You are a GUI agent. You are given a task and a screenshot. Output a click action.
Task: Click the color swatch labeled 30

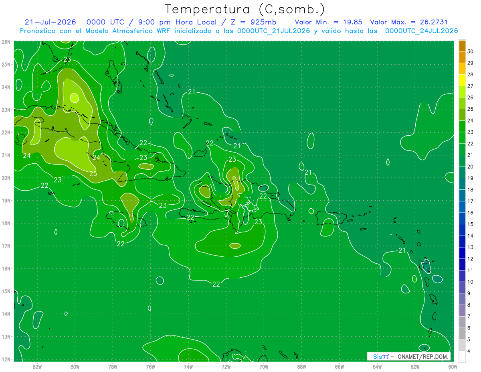(x=462, y=46)
